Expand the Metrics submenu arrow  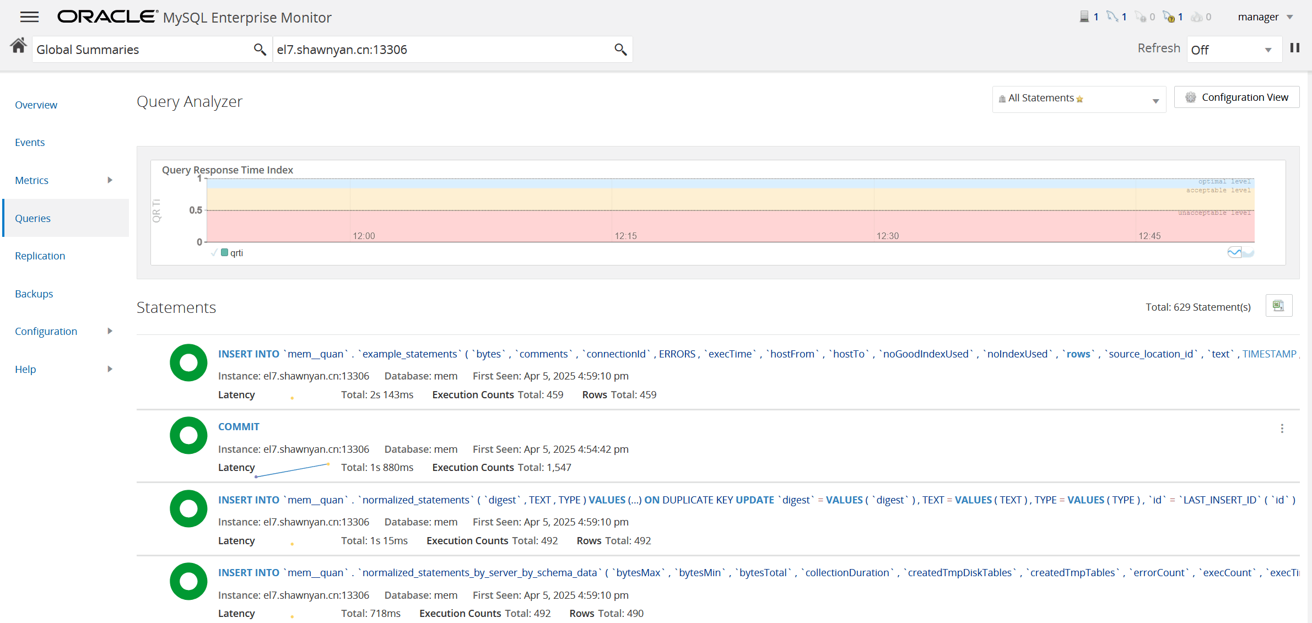pyautogui.click(x=110, y=180)
